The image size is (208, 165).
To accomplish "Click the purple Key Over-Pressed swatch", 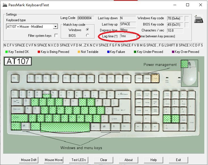I will tap(173, 52).
